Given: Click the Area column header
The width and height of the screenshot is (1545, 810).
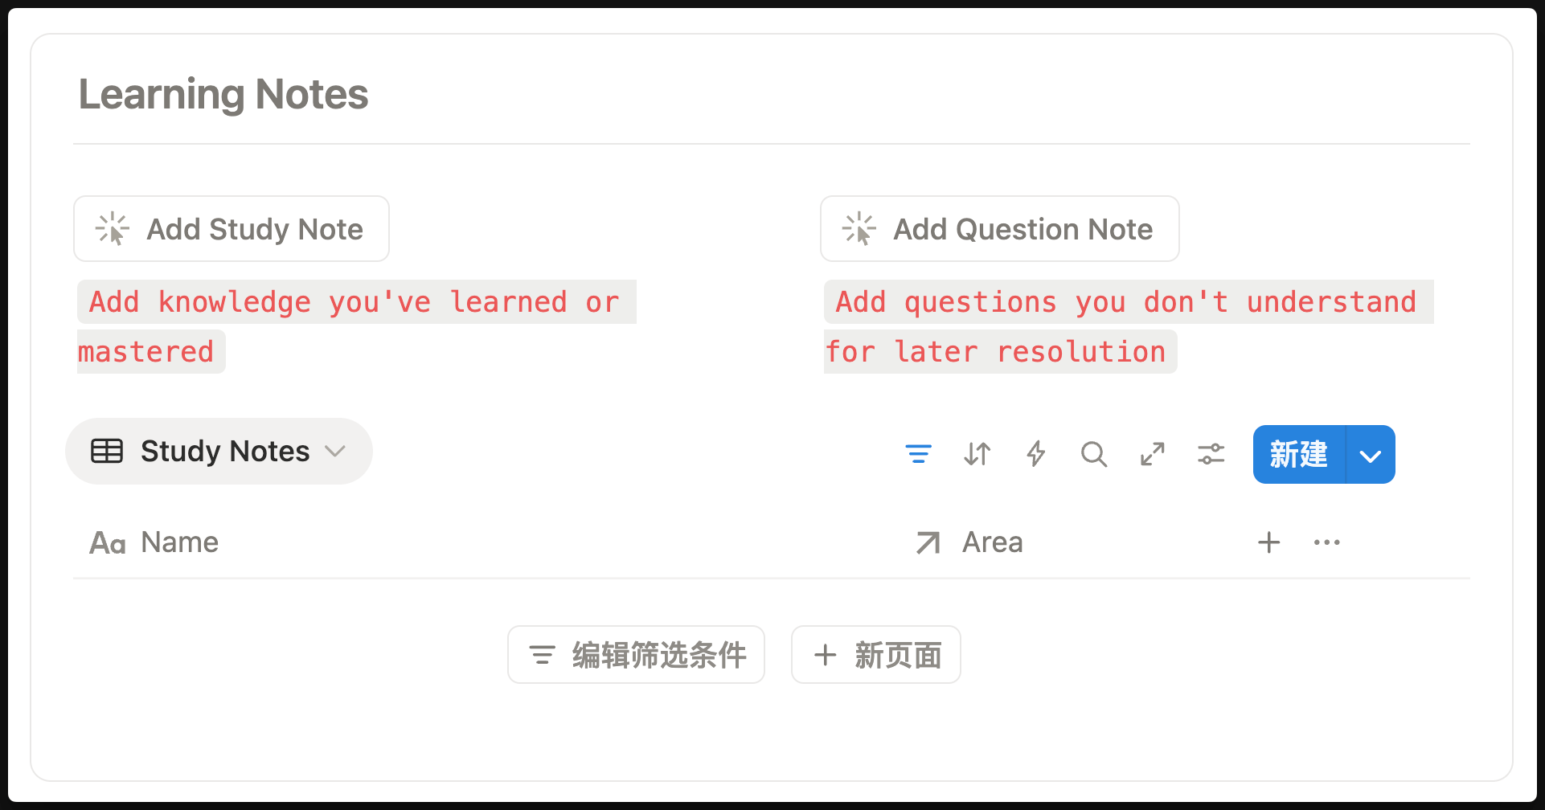Looking at the screenshot, I should pyautogui.click(x=992, y=542).
